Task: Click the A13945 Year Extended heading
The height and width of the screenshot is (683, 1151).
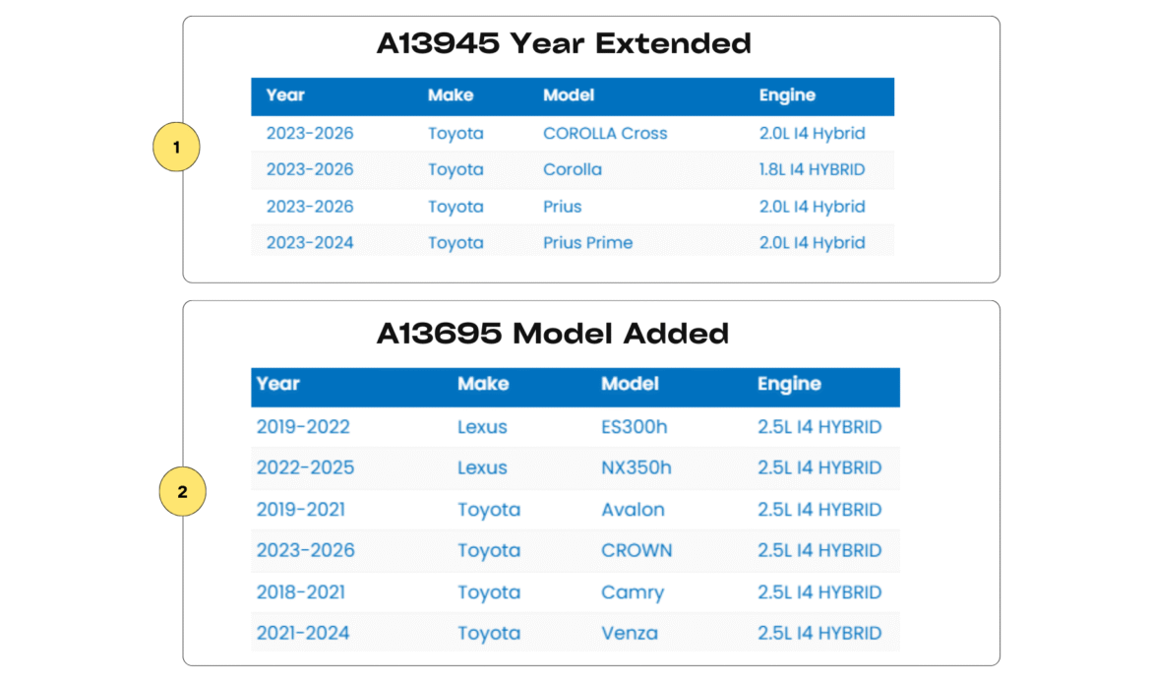Action: click(564, 44)
